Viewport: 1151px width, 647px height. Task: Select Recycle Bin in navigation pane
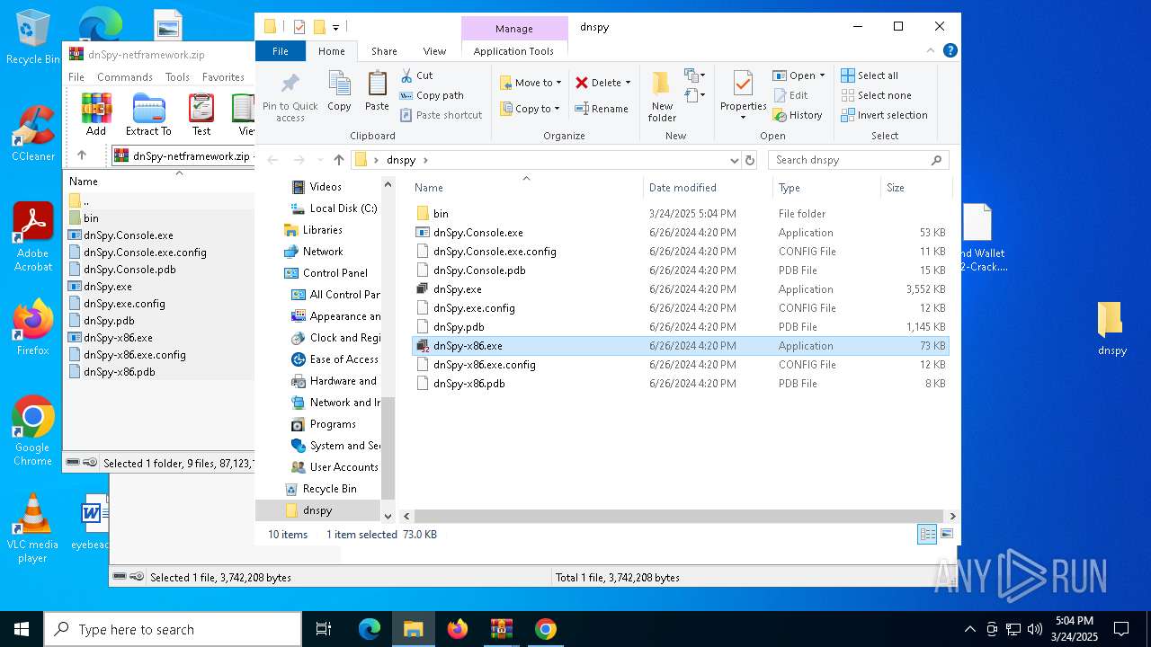point(329,489)
